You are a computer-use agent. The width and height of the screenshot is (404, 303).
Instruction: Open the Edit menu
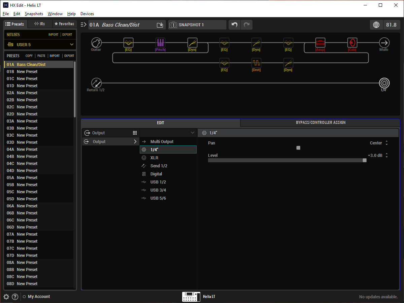click(x=17, y=14)
